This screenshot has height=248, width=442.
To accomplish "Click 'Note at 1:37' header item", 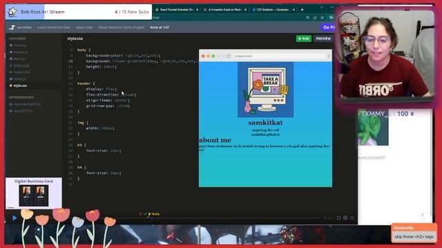I will (x=160, y=28).
